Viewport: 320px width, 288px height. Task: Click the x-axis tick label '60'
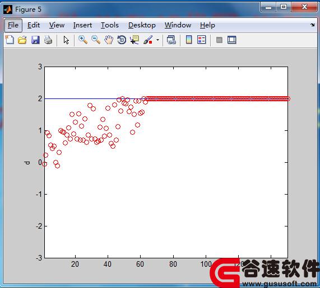coord(140,264)
